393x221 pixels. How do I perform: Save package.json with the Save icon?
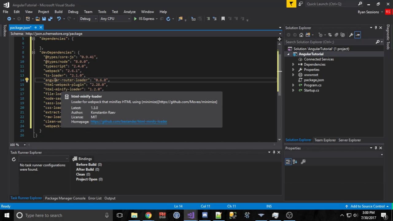pos(44,19)
